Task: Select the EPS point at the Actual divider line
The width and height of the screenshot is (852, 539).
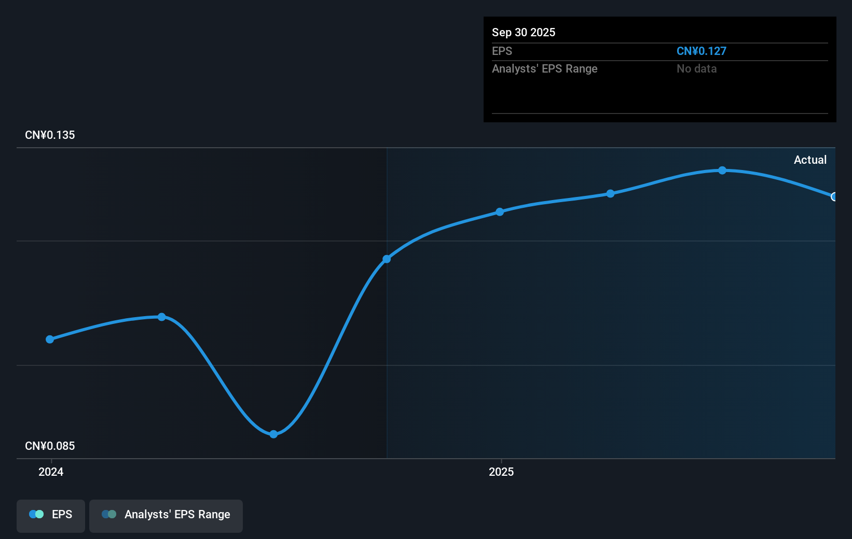Action: (387, 259)
